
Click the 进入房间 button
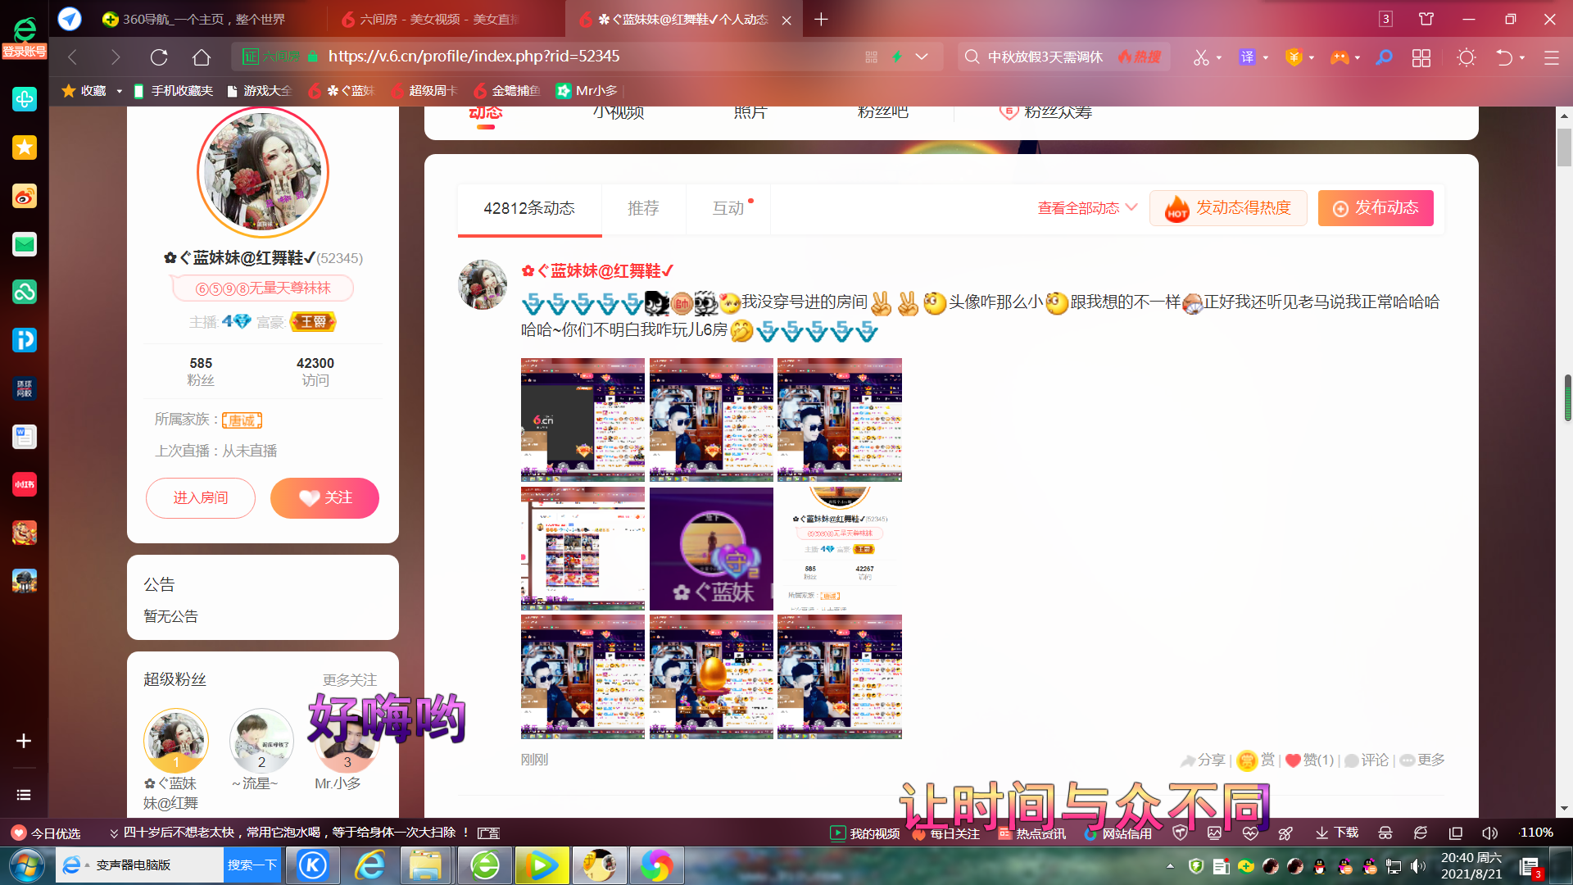pyautogui.click(x=201, y=498)
